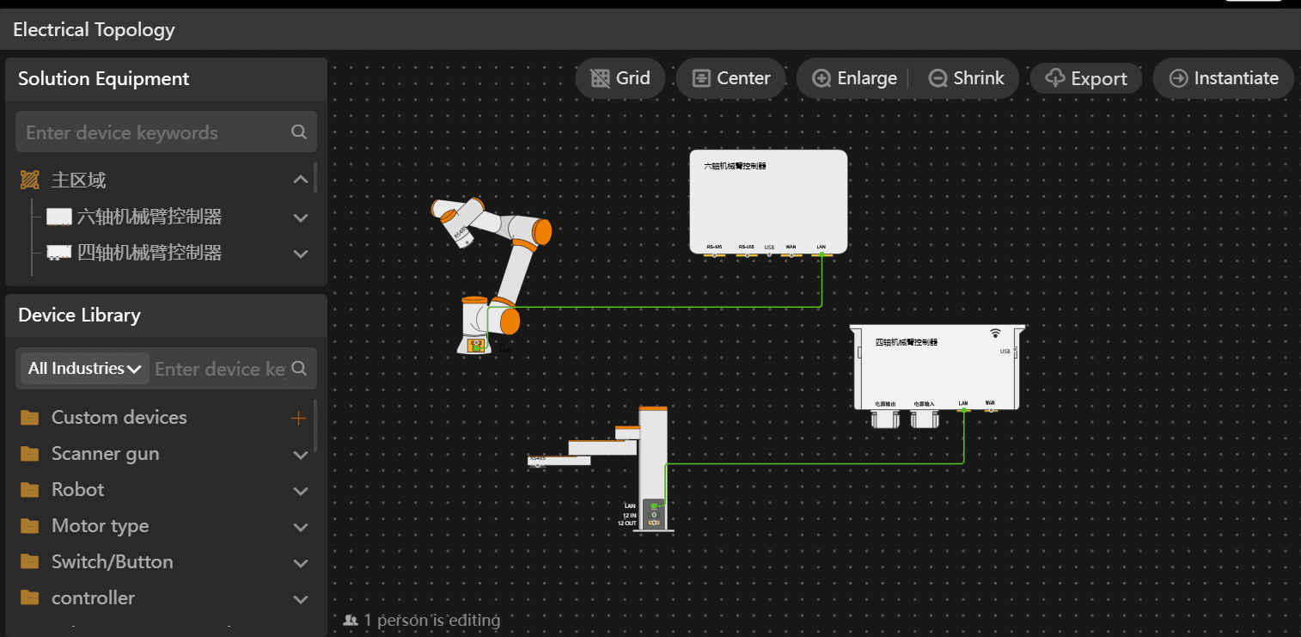Viewport: 1301px width, 637px height.
Task: Expand the 六轴机械臂控制器 tree item
Action: (x=300, y=217)
